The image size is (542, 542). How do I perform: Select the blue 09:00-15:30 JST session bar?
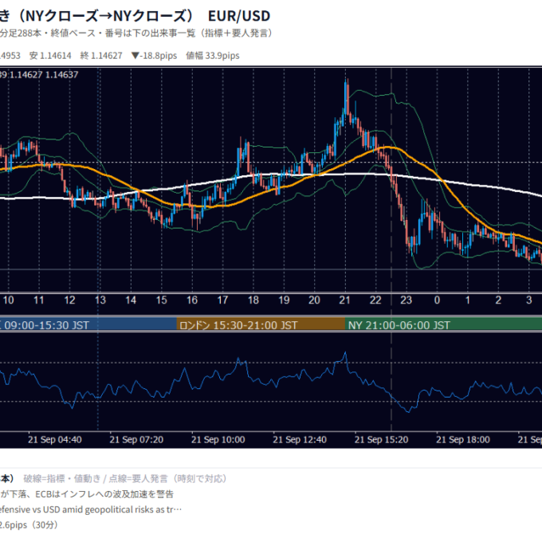(x=88, y=325)
